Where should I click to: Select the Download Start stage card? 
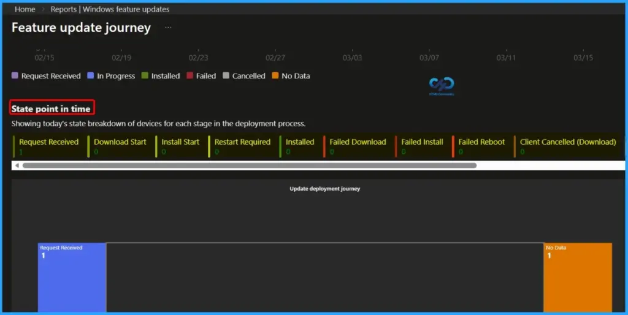click(x=118, y=146)
